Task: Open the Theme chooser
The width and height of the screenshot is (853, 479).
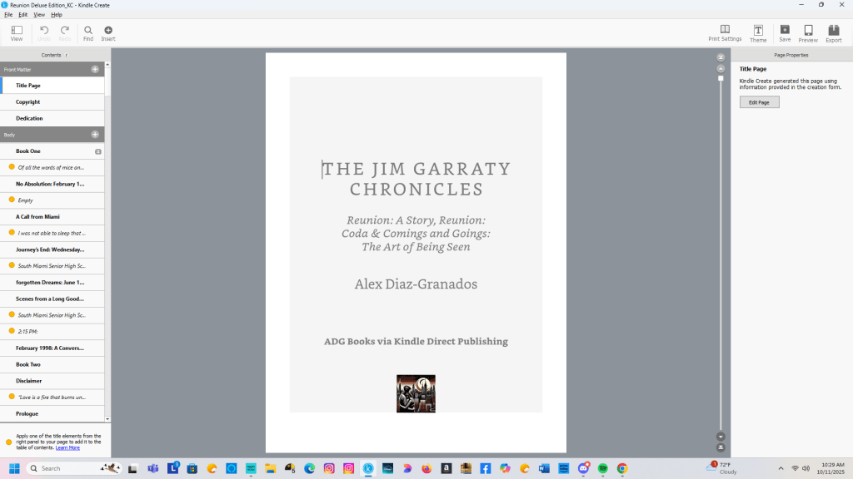Action: pos(758,33)
